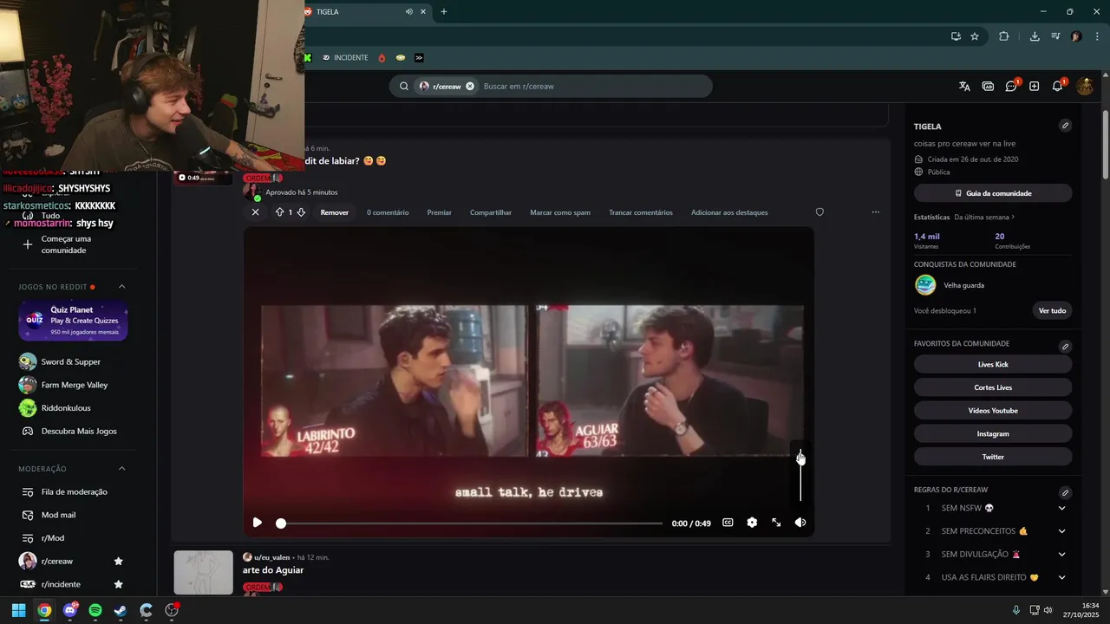Open the Reddit translate icon
This screenshot has width=1110, height=624.
(x=964, y=86)
